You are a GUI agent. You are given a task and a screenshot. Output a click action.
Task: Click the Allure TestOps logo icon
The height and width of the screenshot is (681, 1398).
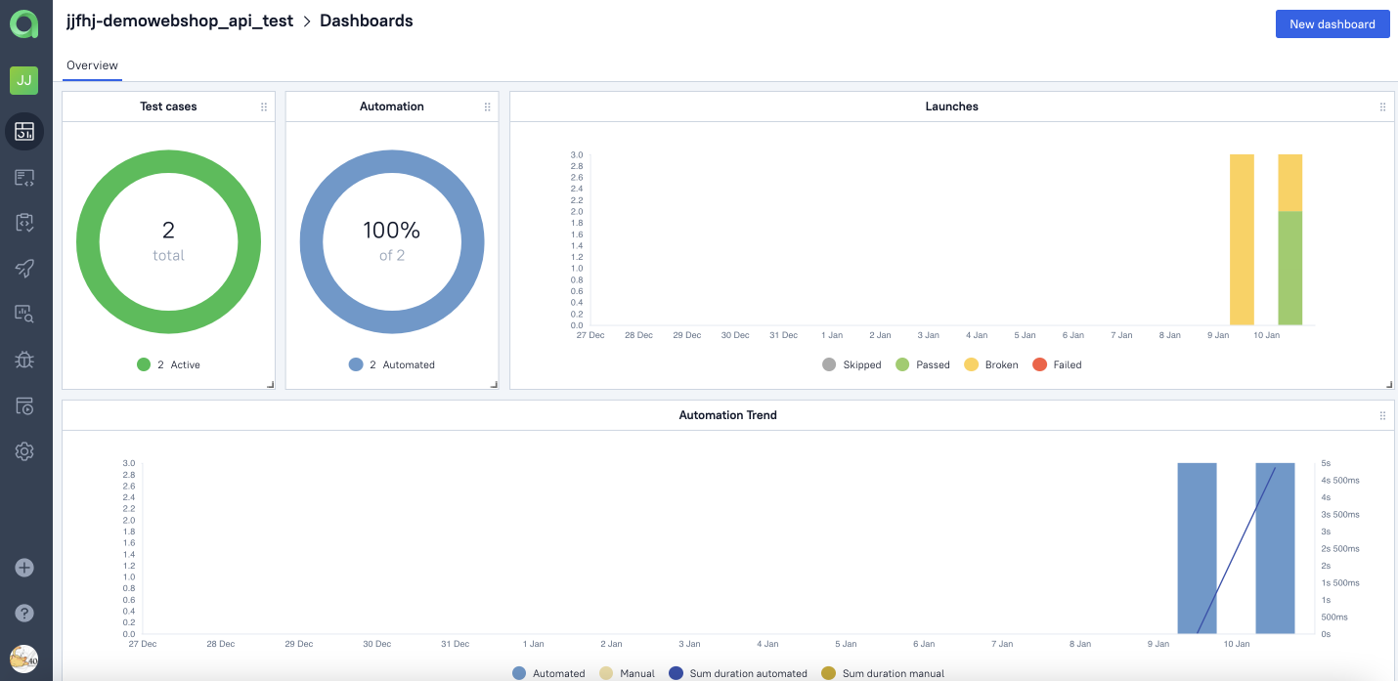point(24,24)
